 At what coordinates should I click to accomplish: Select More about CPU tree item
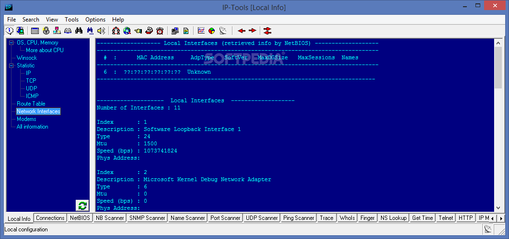tap(45, 50)
